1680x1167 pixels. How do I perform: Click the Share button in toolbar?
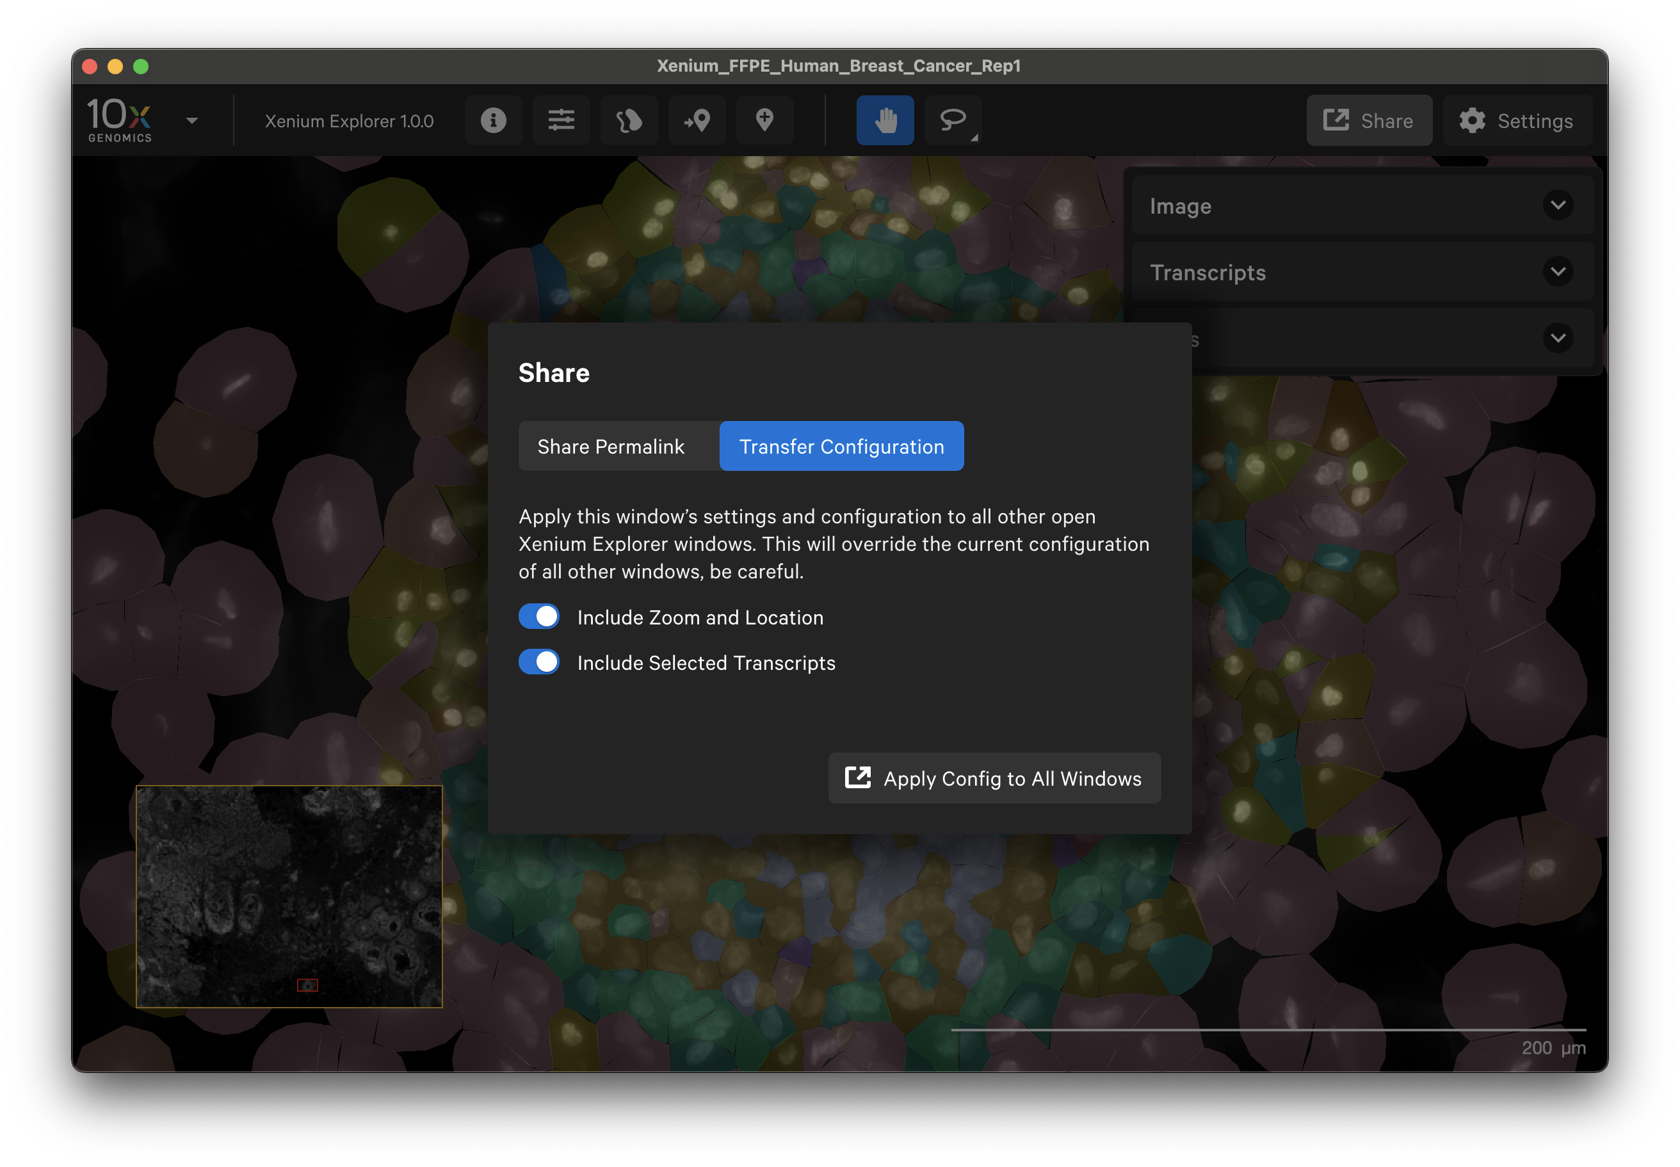point(1369,121)
